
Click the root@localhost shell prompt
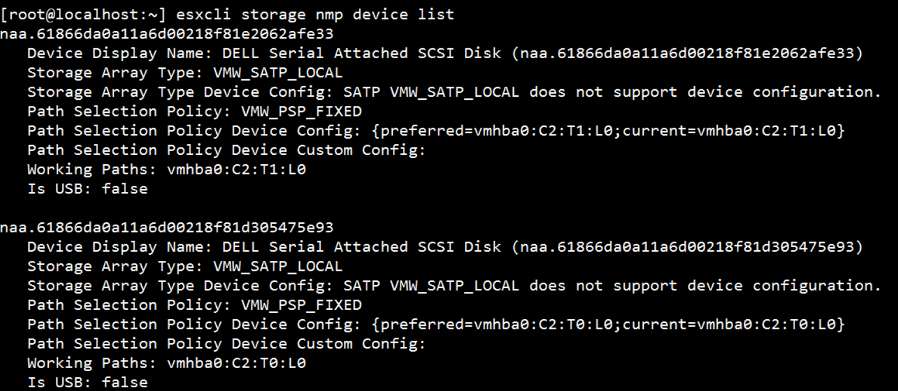[84, 14]
